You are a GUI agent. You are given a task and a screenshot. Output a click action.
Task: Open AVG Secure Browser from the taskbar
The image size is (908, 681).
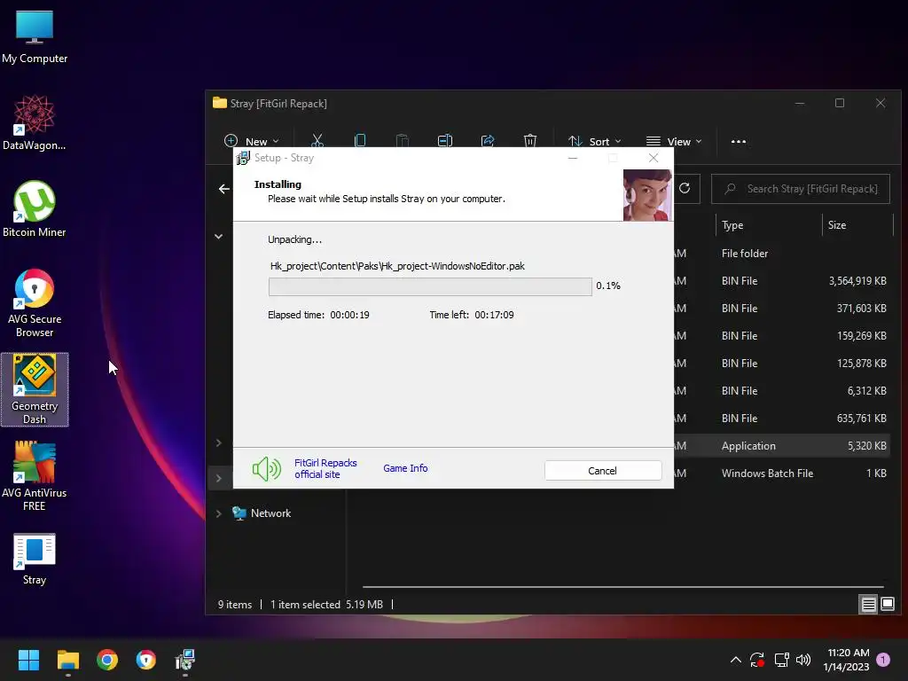146,660
